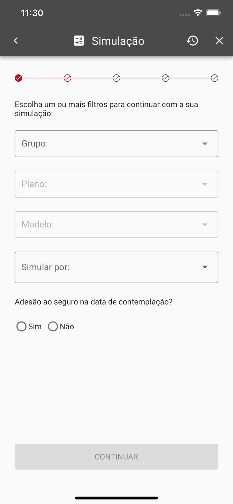Open the Simular por dropdown
Screen dimensions: 233x504
click(116, 267)
